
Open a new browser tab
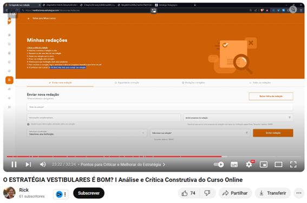(x=195, y=5)
